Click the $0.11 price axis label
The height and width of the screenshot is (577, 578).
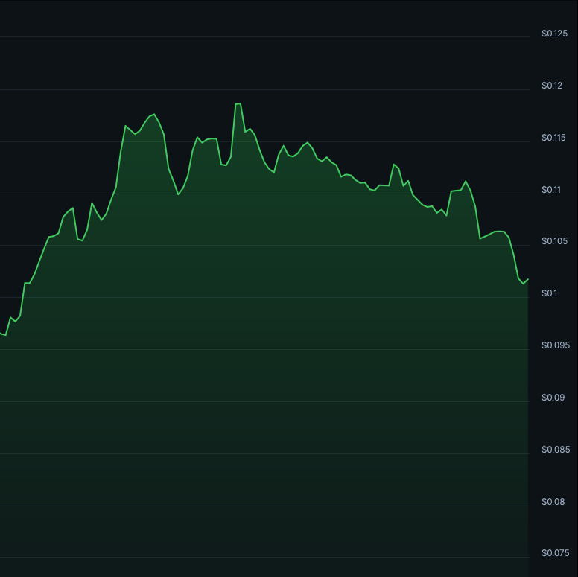tap(550, 190)
